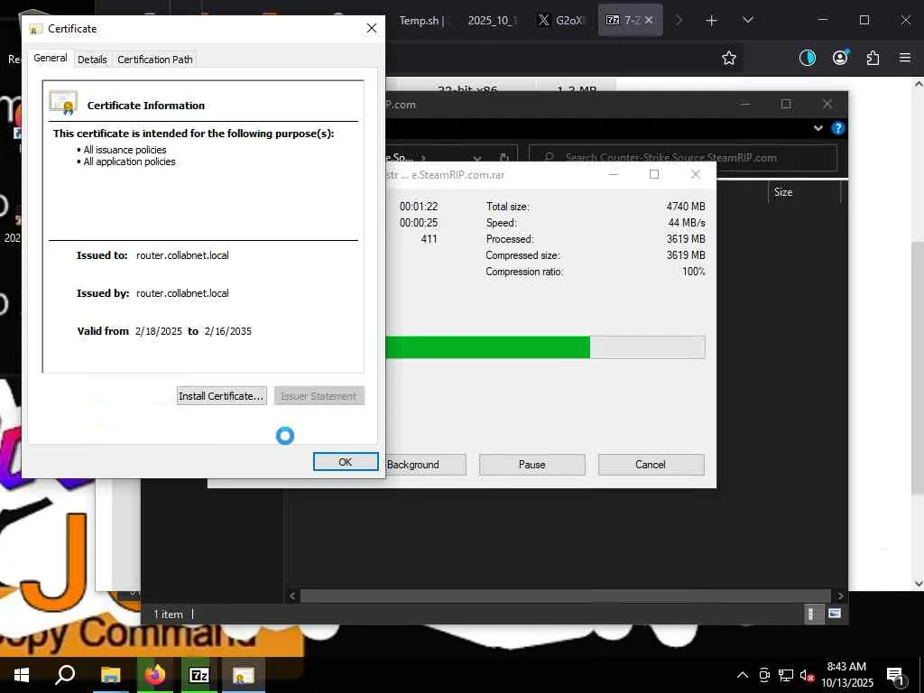Open File Explorer help question mark

837,128
